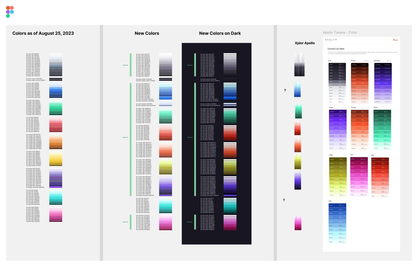Click the lower question mark sticker

pos(283,200)
